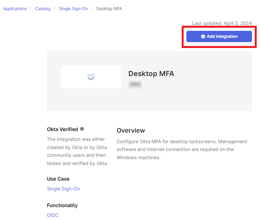Click the Okta Verified heading text
This screenshot has width=261, height=220.
(x=63, y=129)
